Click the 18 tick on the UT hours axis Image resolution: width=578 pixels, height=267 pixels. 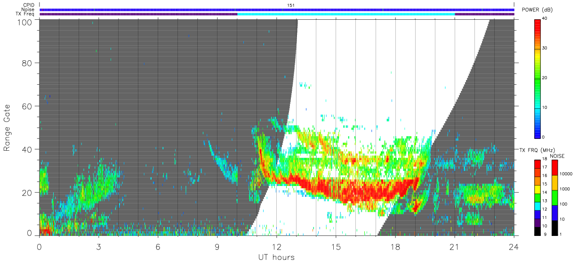pos(395,246)
